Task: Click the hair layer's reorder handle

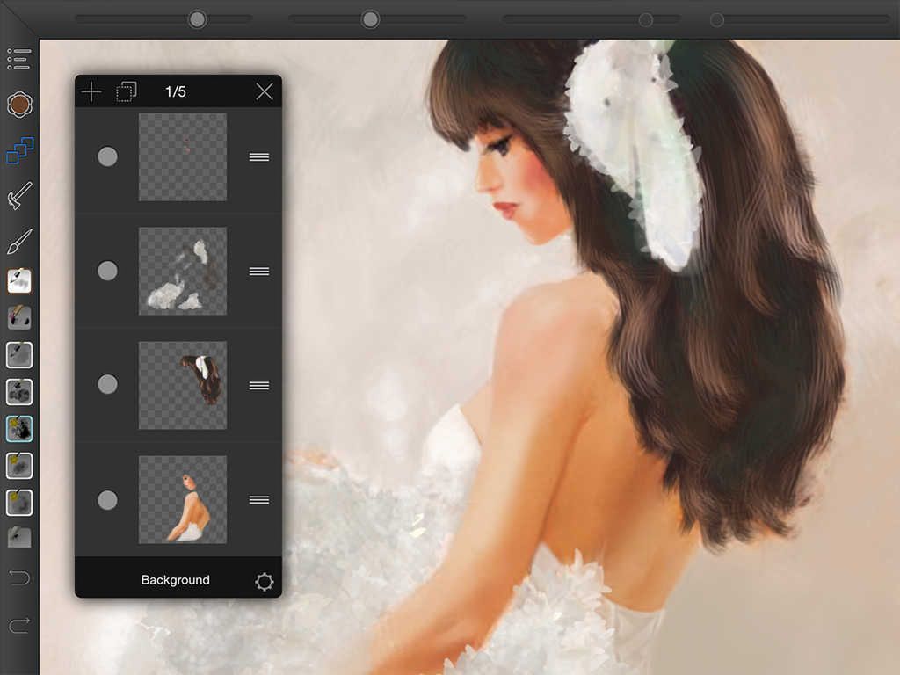Action: [x=259, y=385]
